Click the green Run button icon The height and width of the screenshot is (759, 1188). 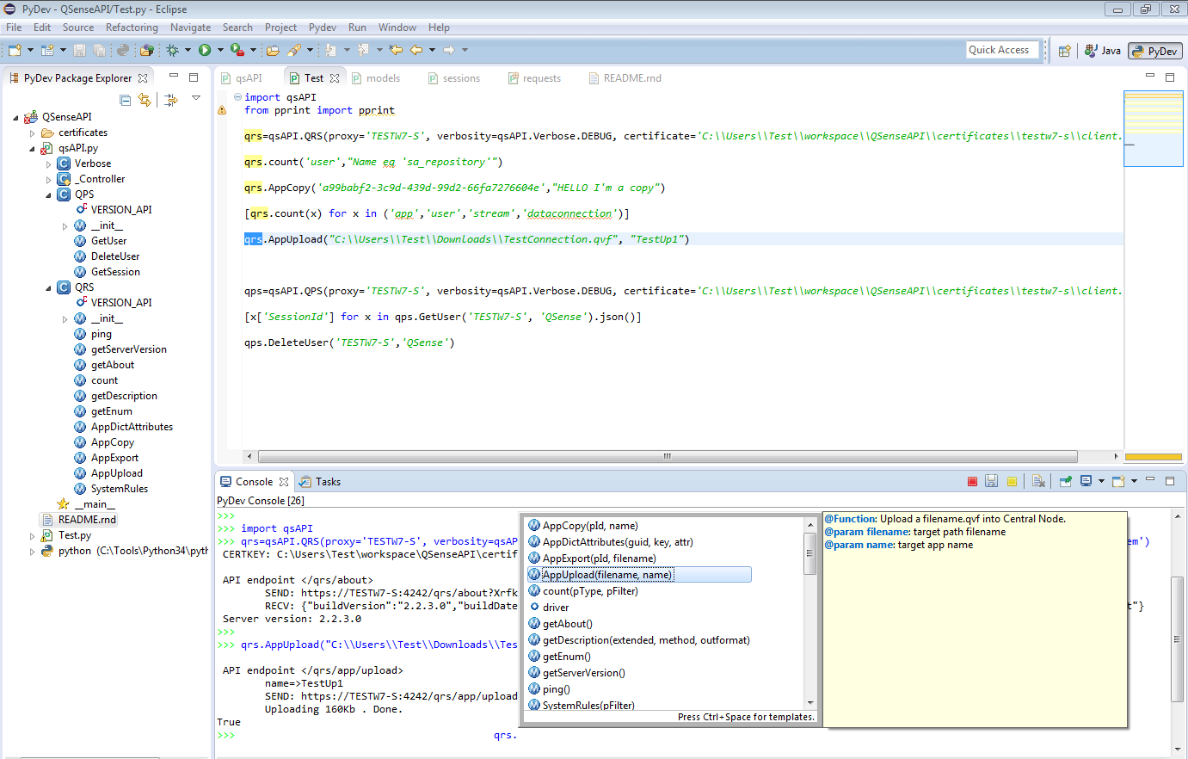(205, 50)
